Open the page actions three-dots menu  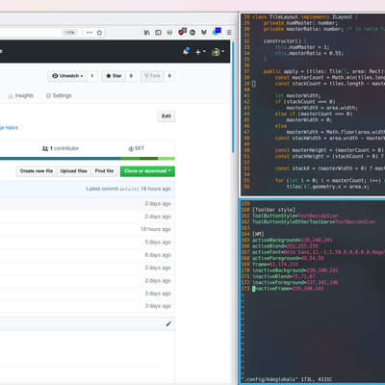point(90,33)
